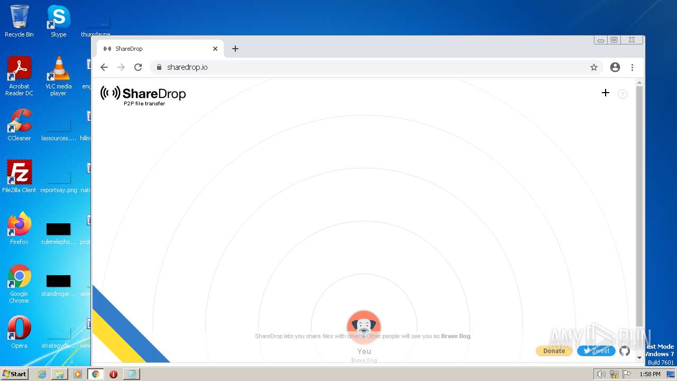
Task: Open Windows Explorer from taskbar
Action: (x=60, y=374)
